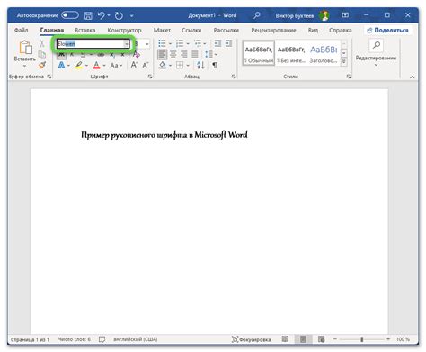Click inside the font name input field

click(x=91, y=44)
